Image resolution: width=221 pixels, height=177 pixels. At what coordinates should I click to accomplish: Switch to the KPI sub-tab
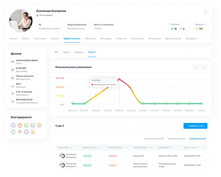point(57,52)
